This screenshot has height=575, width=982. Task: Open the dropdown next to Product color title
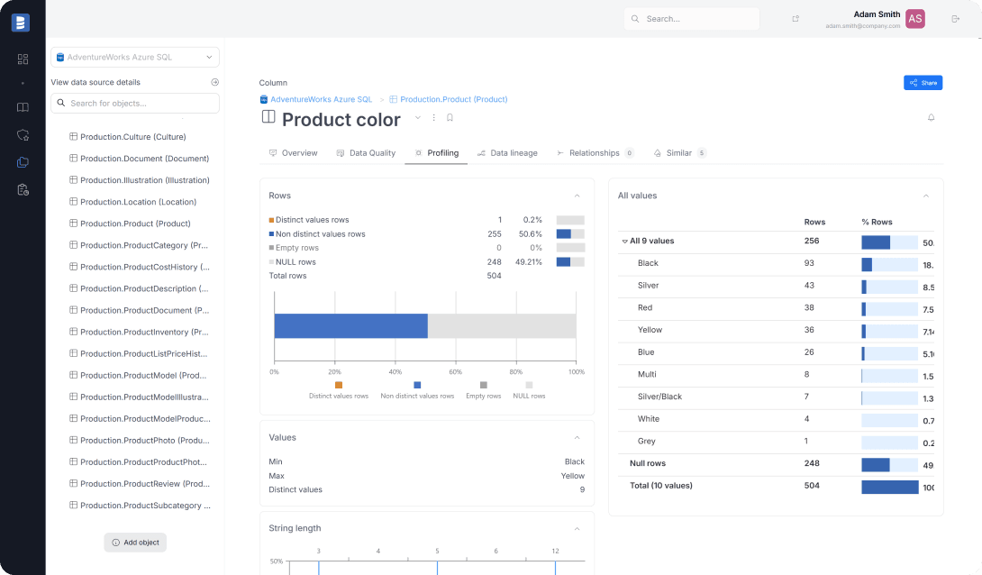(417, 117)
